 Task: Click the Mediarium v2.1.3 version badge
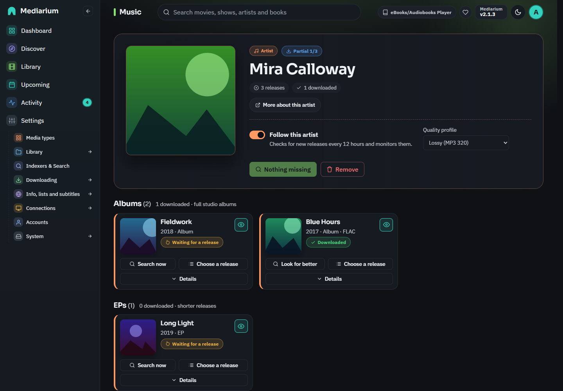click(x=491, y=12)
